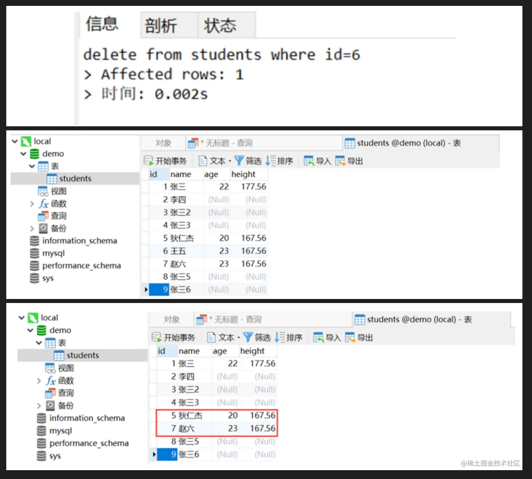This screenshot has height=479, width=532.
Task: Click the 导入 import icon in upper window
Action: click(x=309, y=161)
